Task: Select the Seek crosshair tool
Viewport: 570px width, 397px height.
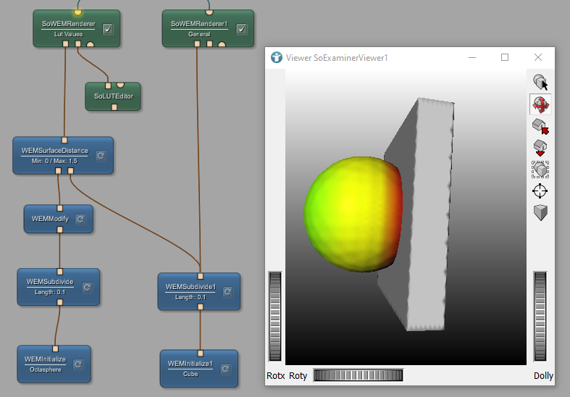Action: tap(540, 191)
